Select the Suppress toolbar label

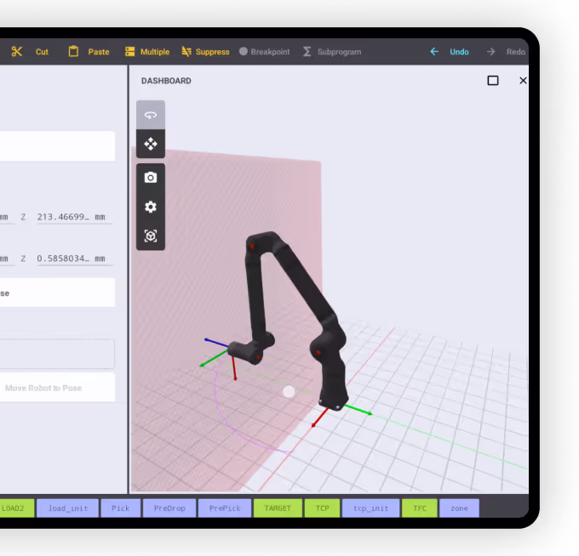click(212, 52)
